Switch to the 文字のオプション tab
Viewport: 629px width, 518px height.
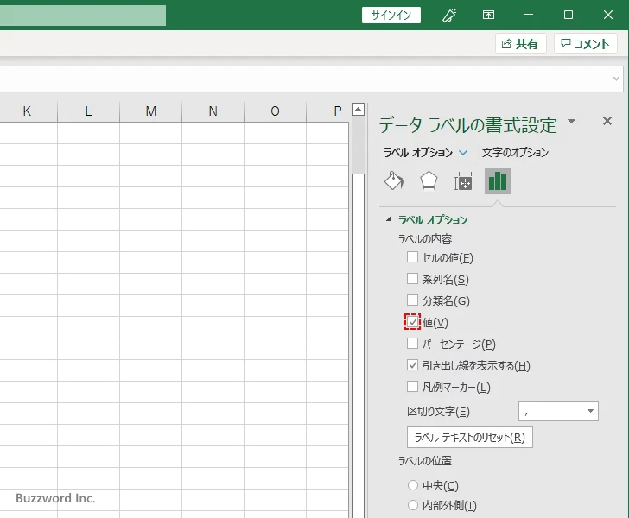515,153
